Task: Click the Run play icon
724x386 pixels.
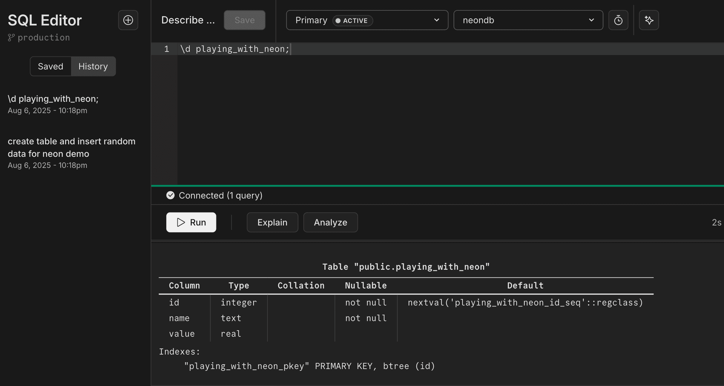Action: [180, 222]
